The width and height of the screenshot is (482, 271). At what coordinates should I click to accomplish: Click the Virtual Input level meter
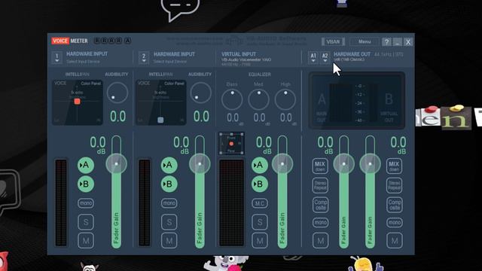click(231, 202)
